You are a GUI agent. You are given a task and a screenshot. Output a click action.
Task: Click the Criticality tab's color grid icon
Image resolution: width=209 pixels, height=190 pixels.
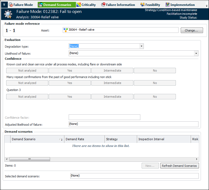click(x=78, y=5)
